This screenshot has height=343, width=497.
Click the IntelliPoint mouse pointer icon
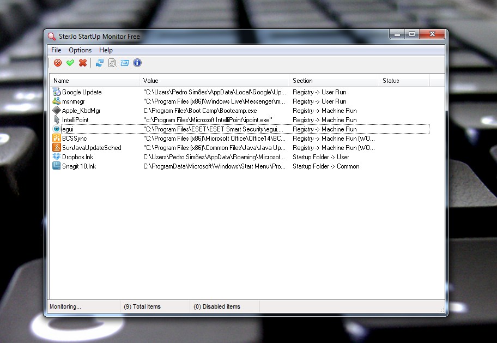pos(57,119)
